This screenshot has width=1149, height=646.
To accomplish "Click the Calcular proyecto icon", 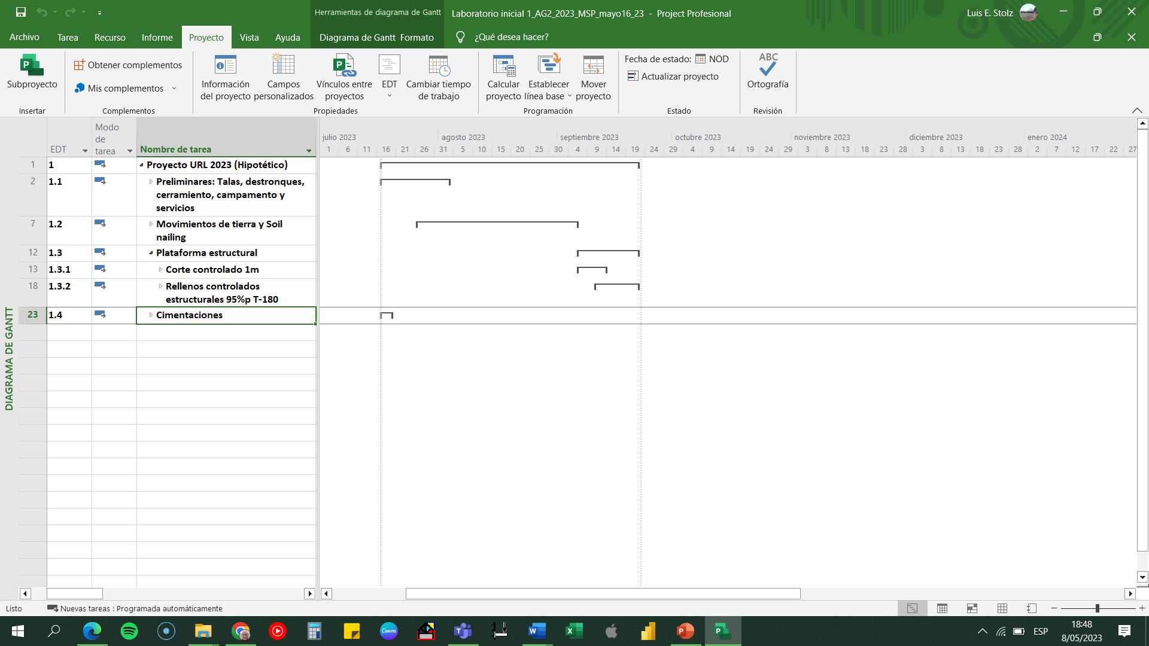I will tap(503, 66).
